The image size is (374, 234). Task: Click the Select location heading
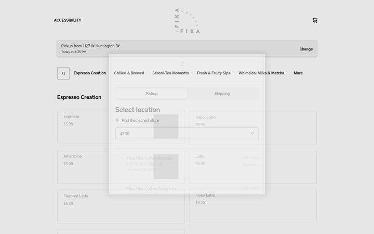(138, 110)
